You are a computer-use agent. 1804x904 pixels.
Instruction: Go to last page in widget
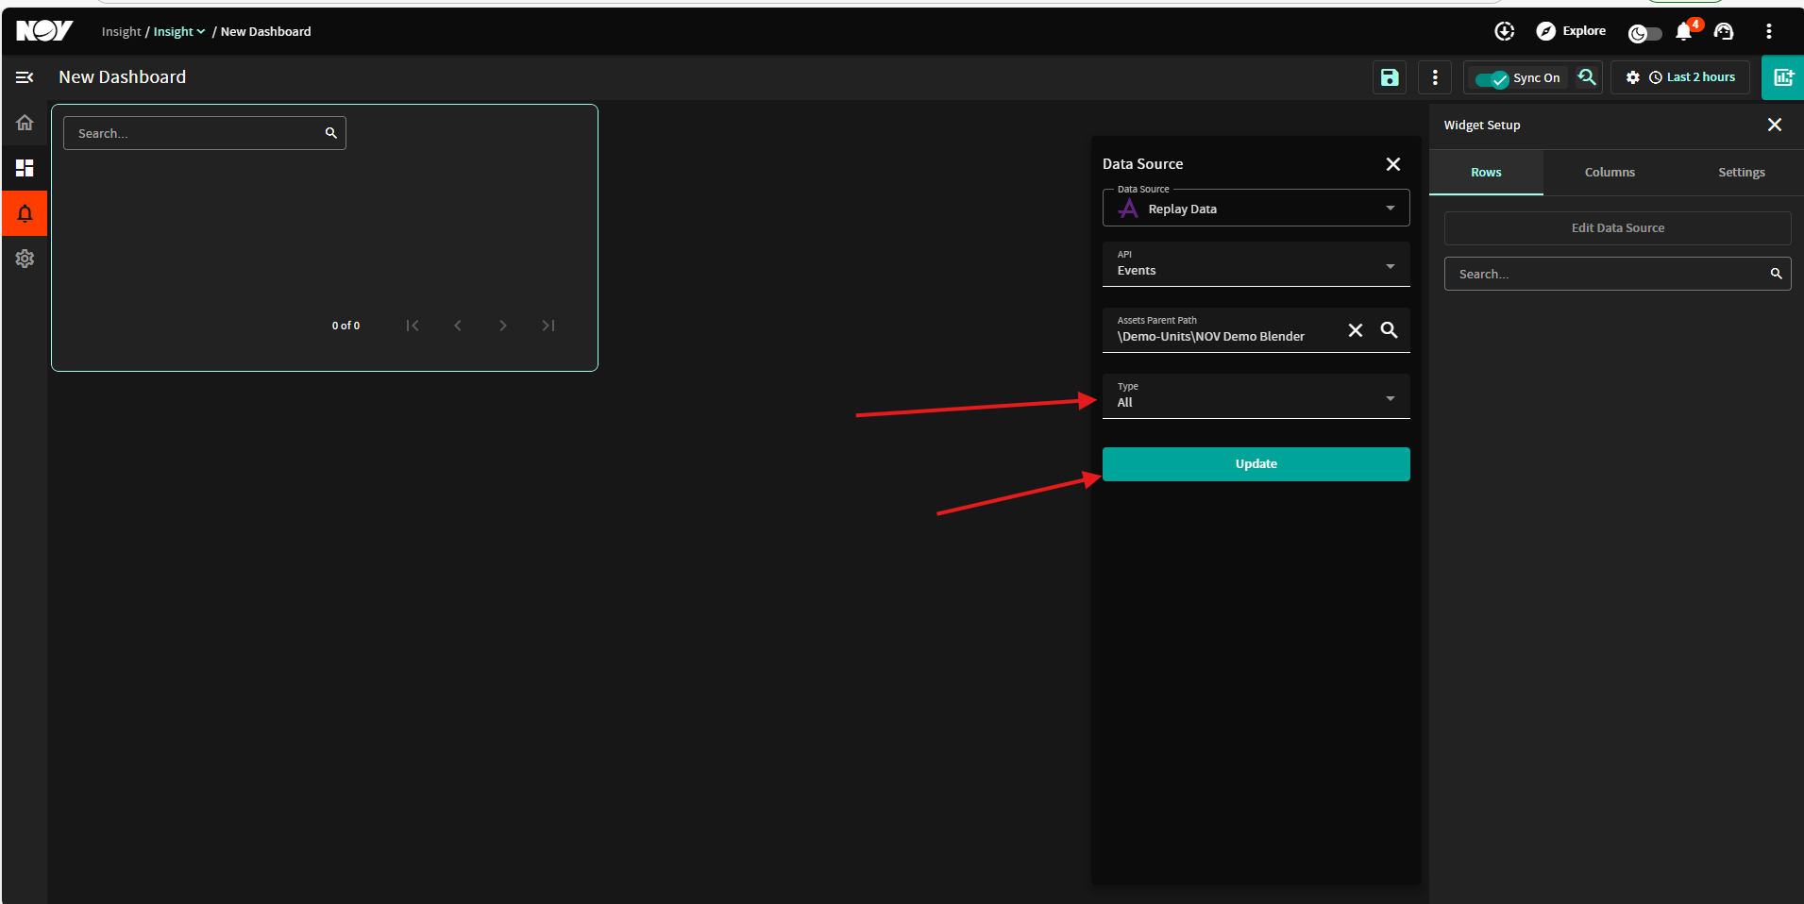click(548, 326)
